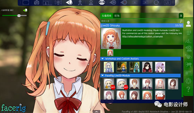
Task: Open settings gear icon in right sidebar
Action: (x=188, y=81)
